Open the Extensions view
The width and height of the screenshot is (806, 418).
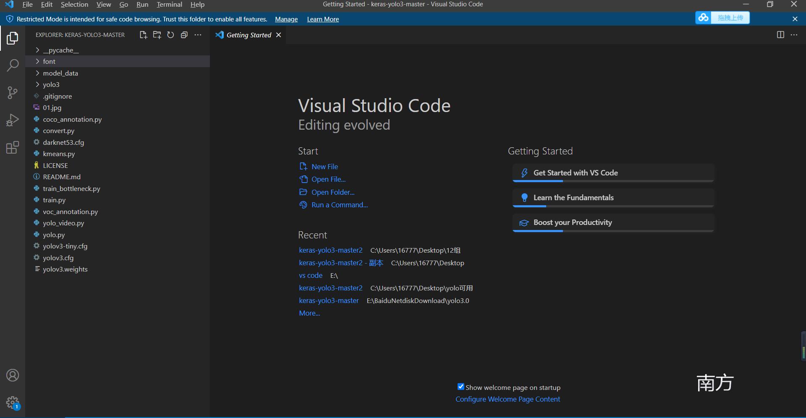[x=13, y=147]
